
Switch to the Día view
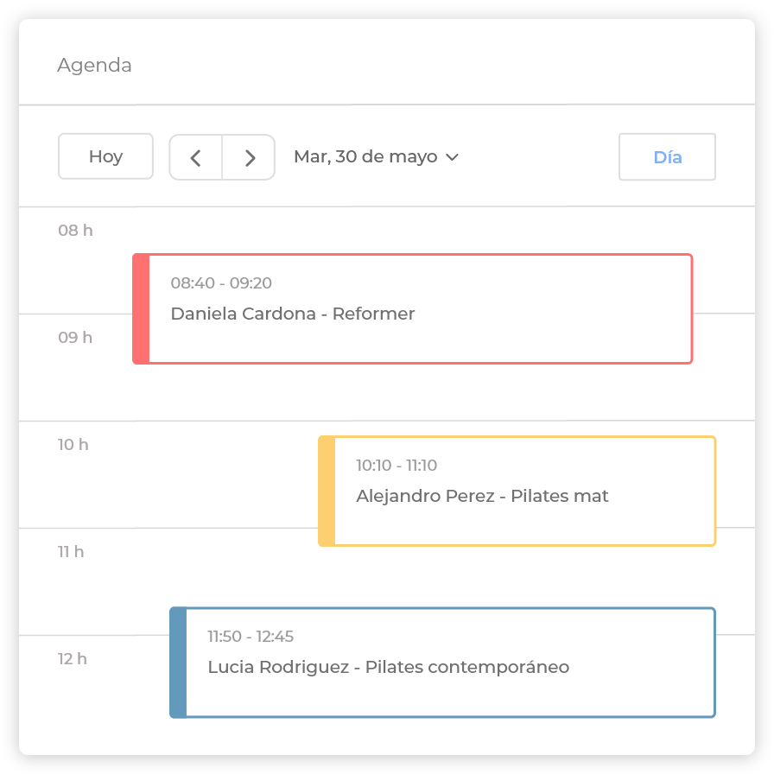667,157
